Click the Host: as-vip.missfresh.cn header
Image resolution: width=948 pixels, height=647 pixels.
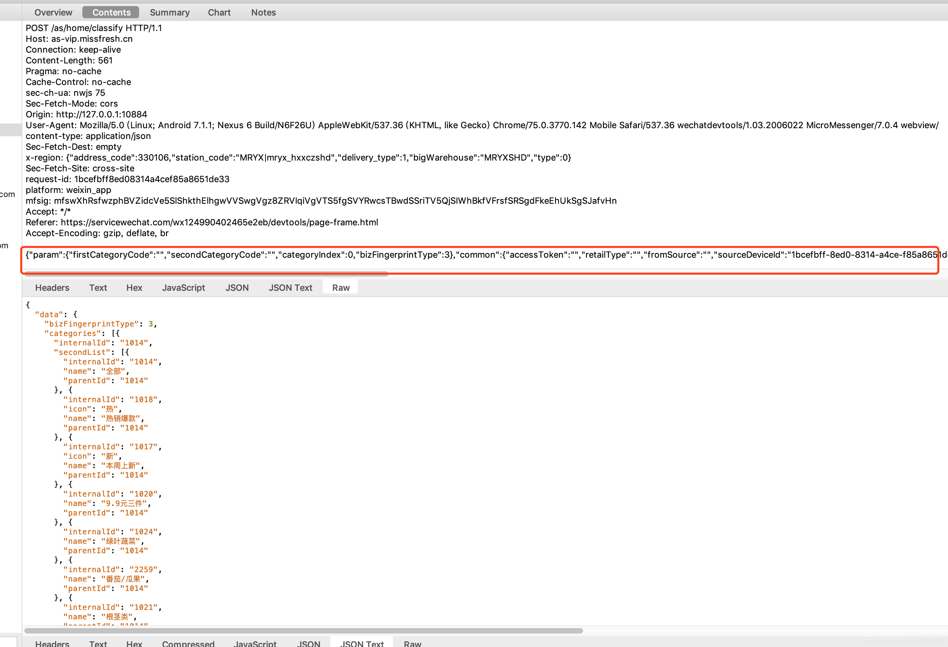point(79,39)
